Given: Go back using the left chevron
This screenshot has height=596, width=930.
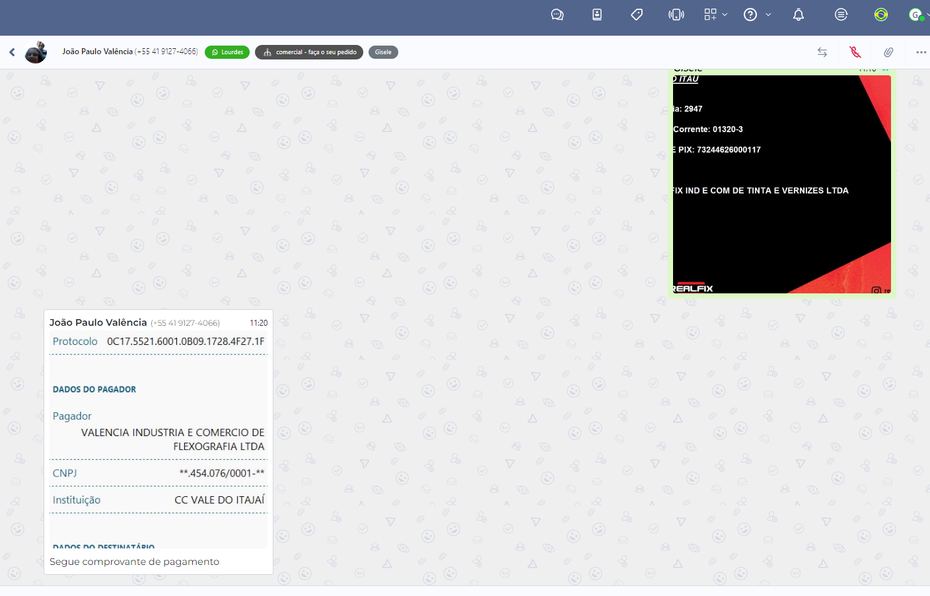Looking at the screenshot, I should click(12, 52).
